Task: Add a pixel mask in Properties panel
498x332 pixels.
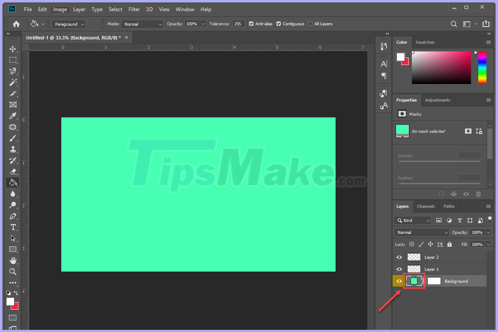Action: 468,131
